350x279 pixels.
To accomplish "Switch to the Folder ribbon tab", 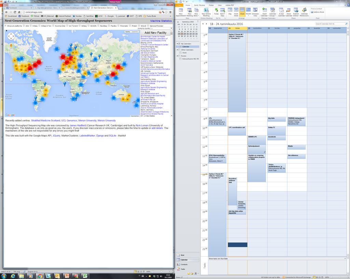I will click(211, 5).
